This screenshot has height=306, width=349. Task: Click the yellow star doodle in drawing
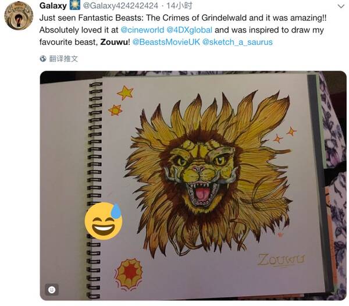(125, 92)
